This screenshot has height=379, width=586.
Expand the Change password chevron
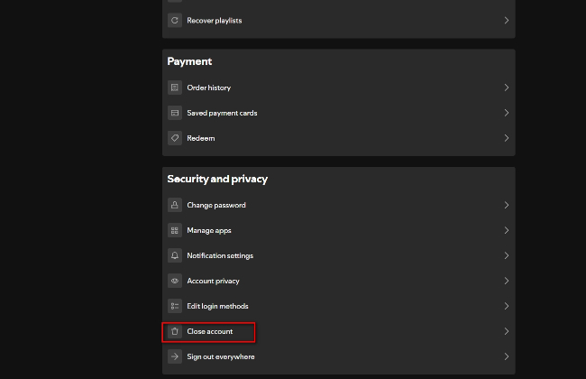507,205
